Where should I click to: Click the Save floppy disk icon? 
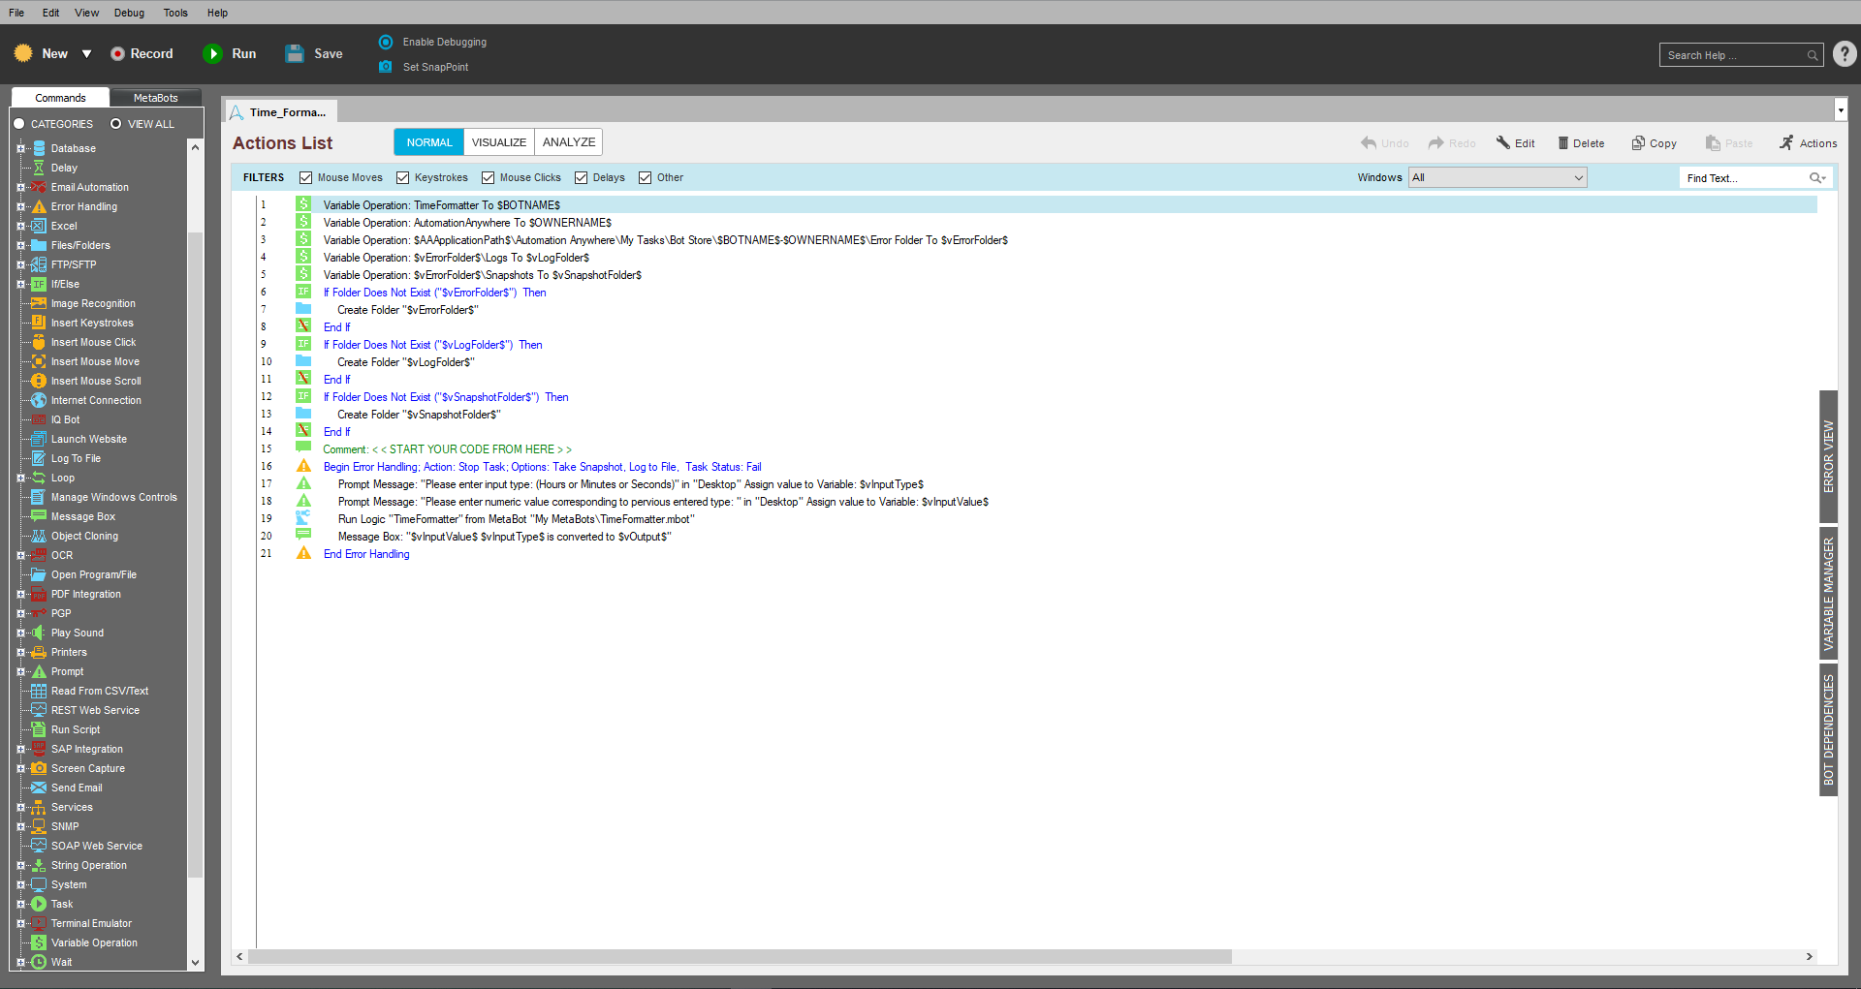click(295, 54)
